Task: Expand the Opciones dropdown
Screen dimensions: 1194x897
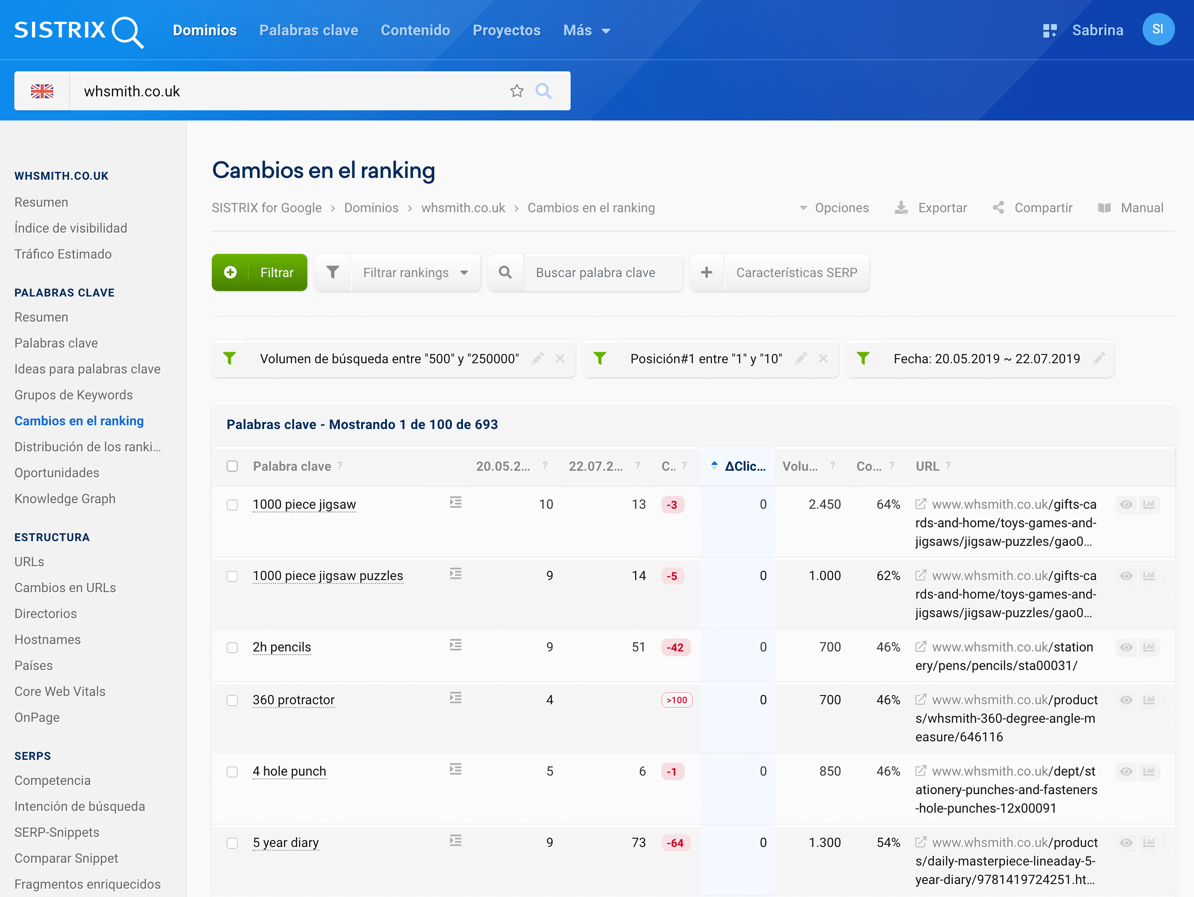Action: click(834, 208)
